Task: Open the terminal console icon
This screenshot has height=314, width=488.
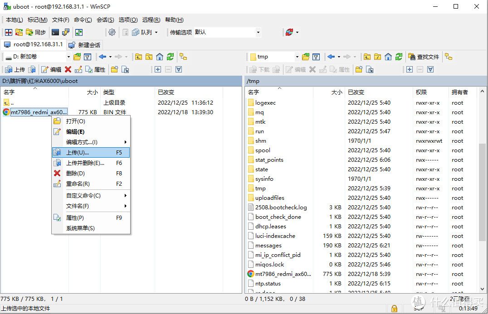Action: 55,32
